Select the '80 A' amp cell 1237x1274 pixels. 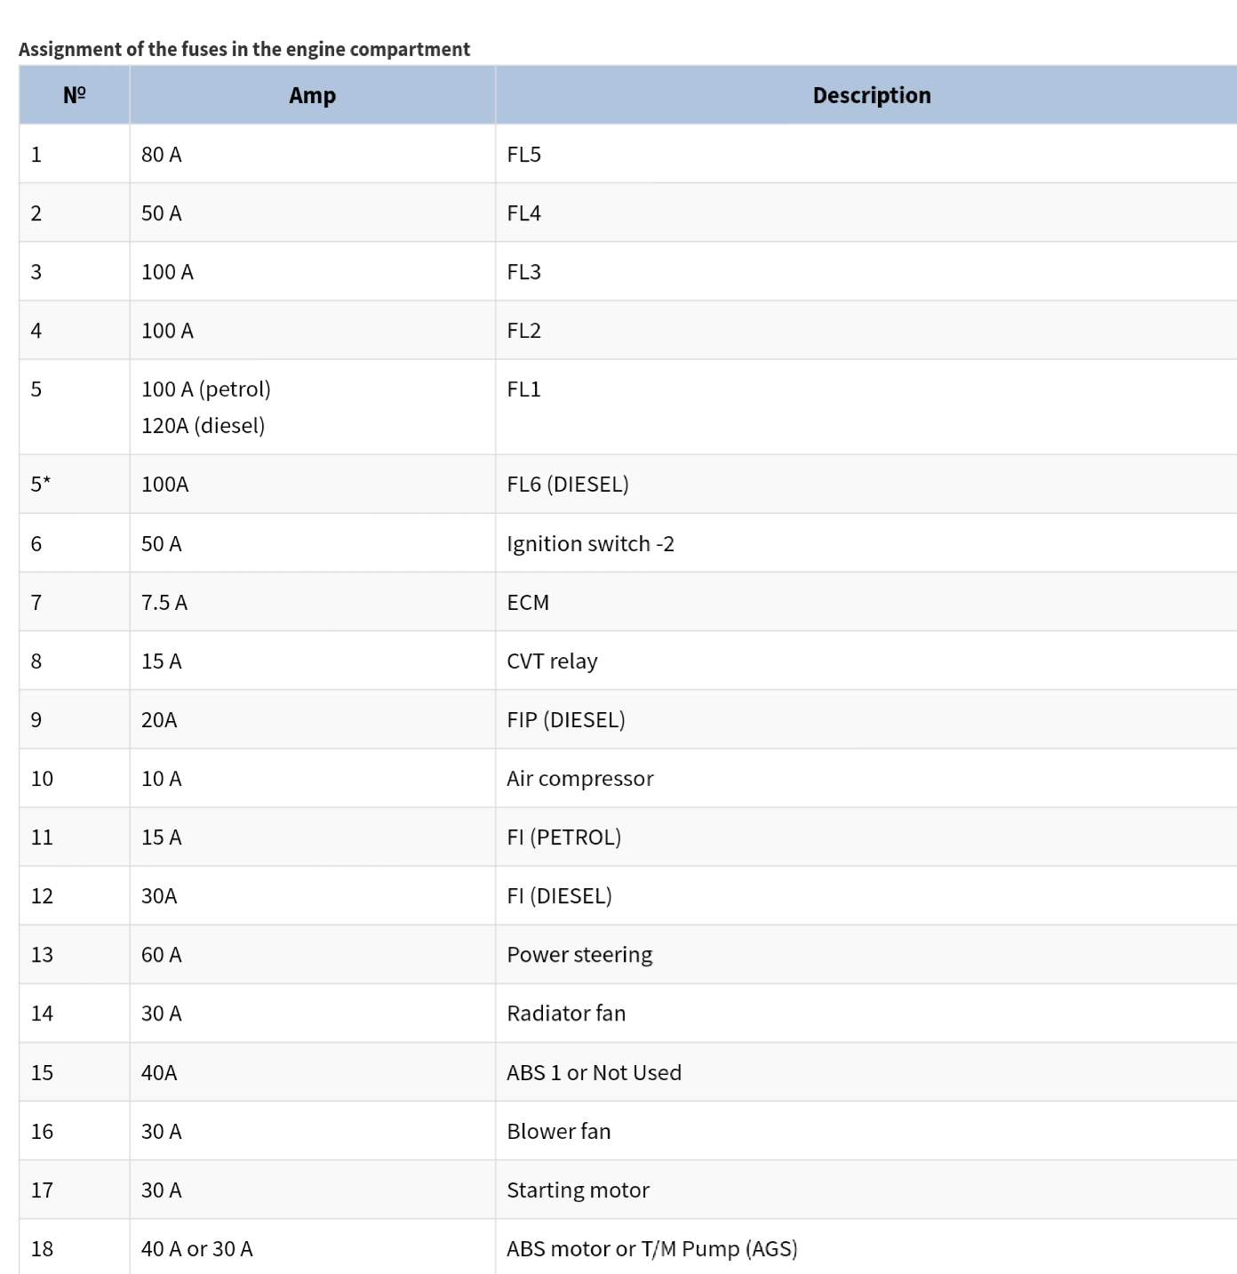(313, 154)
